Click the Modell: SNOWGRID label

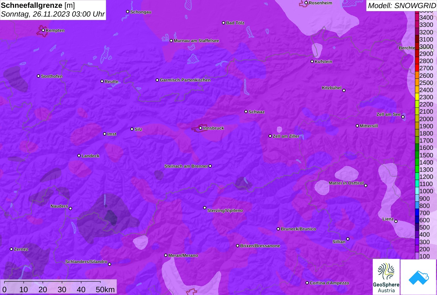(x=401, y=6)
